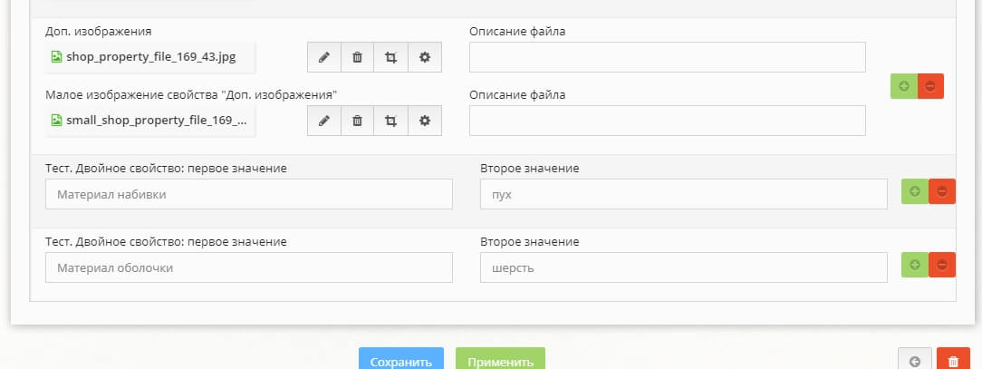
Task: Edit the small_shop_property_file image with pencil
Action: click(x=323, y=121)
